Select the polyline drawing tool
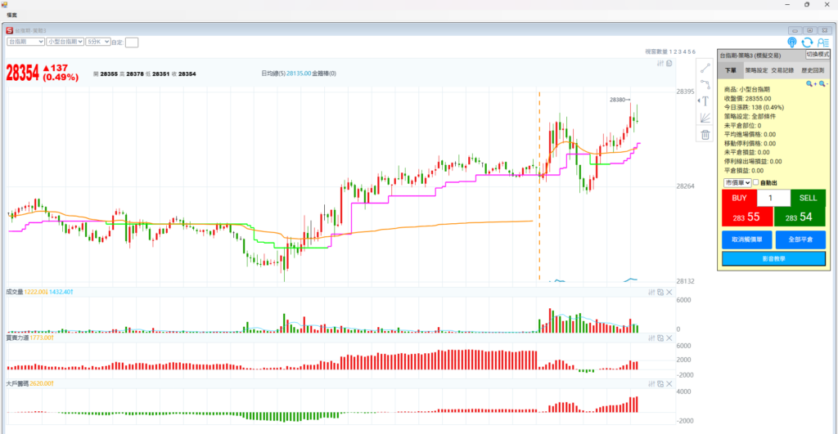This screenshot has height=434, width=838. point(705,83)
